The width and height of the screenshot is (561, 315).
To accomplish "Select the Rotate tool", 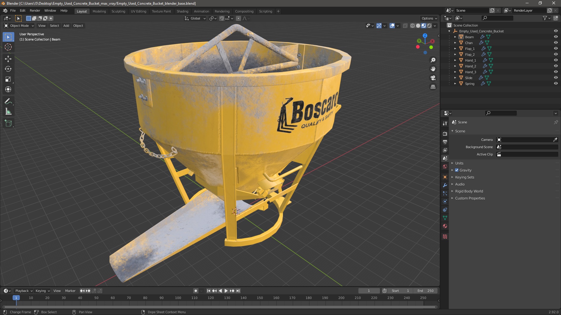I will click(x=8, y=69).
